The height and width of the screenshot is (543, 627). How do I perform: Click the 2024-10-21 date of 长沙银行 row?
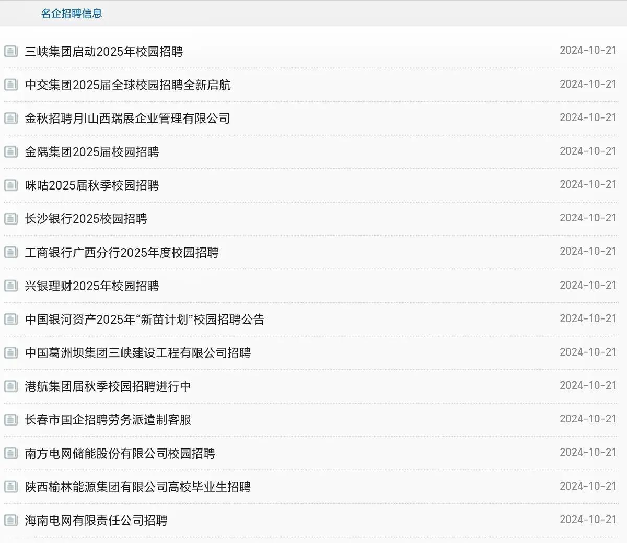click(588, 217)
